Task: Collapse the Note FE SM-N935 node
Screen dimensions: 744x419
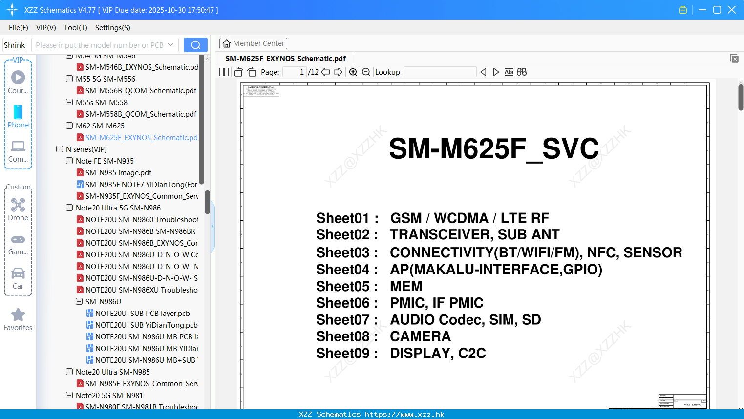Action: click(69, 161)
